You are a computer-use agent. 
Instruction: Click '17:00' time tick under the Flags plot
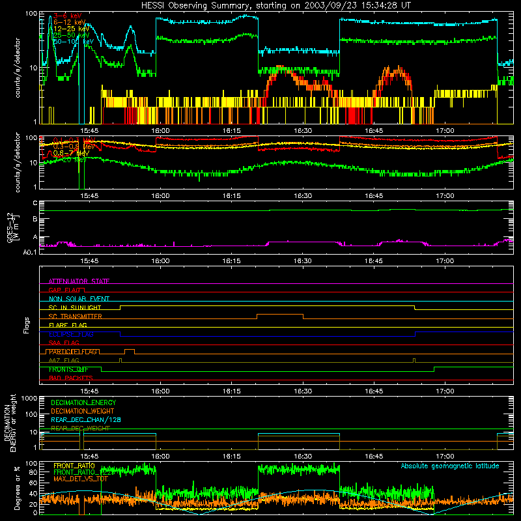point(445,391)
